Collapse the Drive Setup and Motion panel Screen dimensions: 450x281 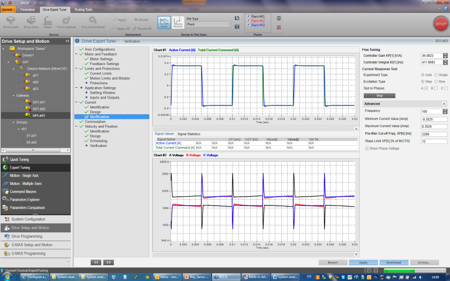[x=68, y=41]
